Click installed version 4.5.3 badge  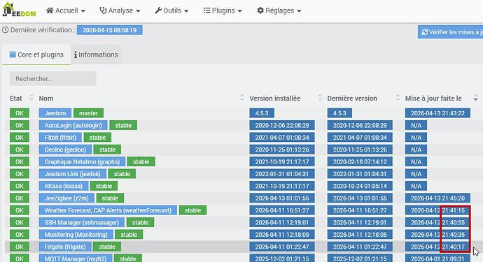pos(262,113)
